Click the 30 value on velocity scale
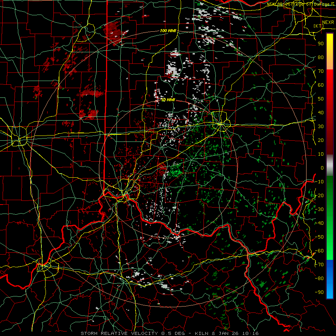Screen dimensions: 336x336 321,127
